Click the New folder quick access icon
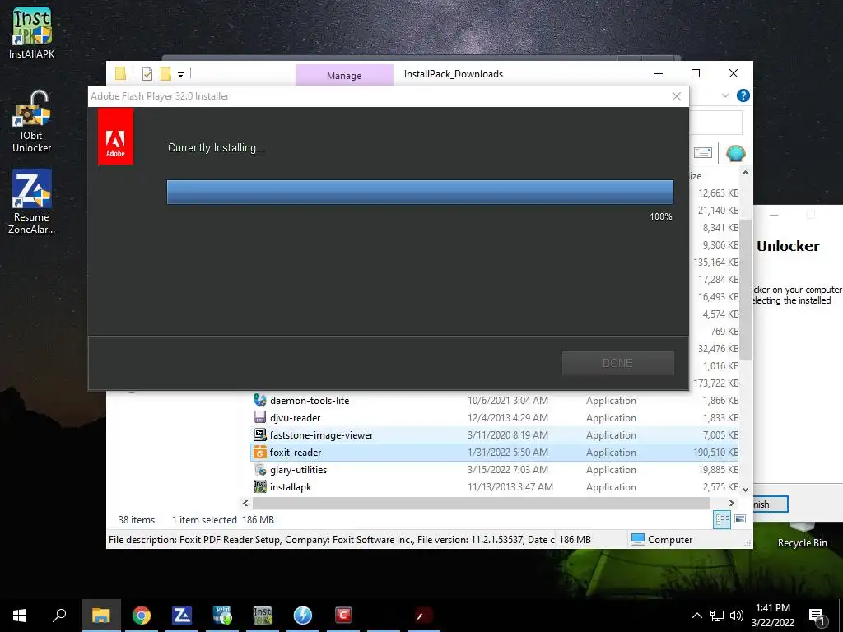The height and width of the screenshot is (632, 843). click(x=165, y=74)
